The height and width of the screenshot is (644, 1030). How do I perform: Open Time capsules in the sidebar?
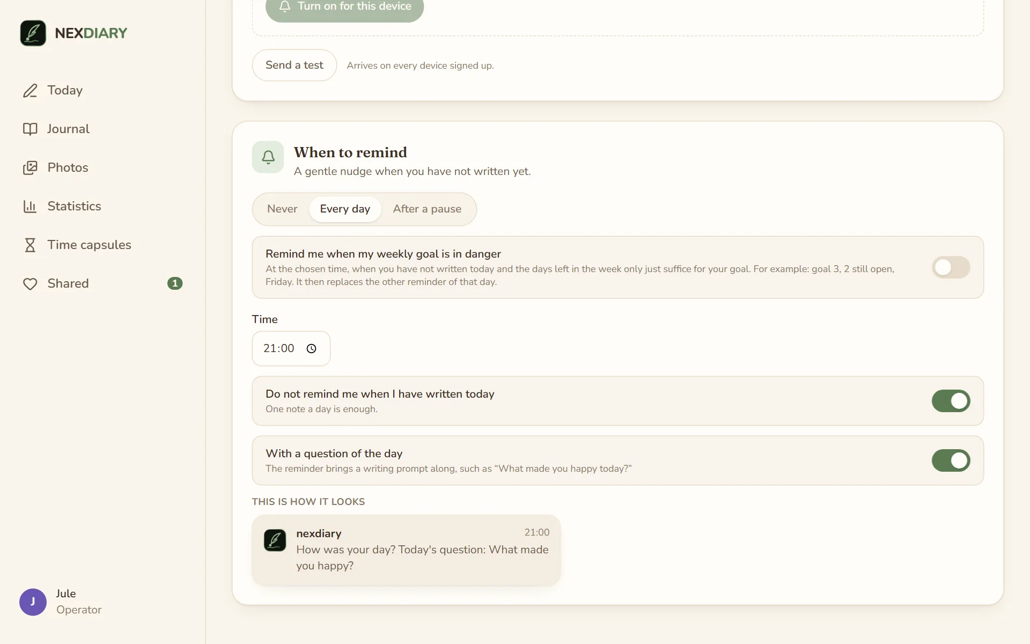pyautogui.click(x=102, y=245)
